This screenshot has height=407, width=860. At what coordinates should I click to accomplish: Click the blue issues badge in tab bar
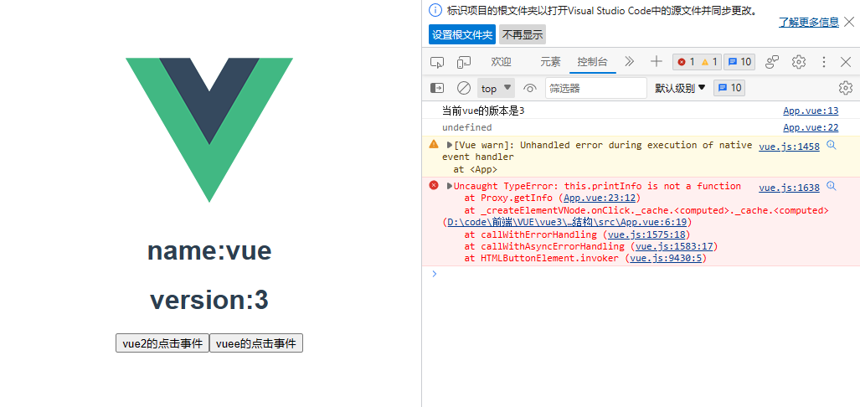[739, 62]
